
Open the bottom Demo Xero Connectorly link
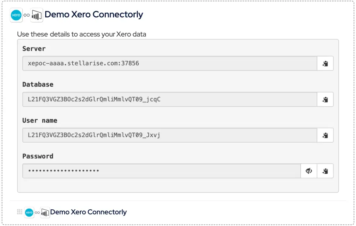coord(88,212)
